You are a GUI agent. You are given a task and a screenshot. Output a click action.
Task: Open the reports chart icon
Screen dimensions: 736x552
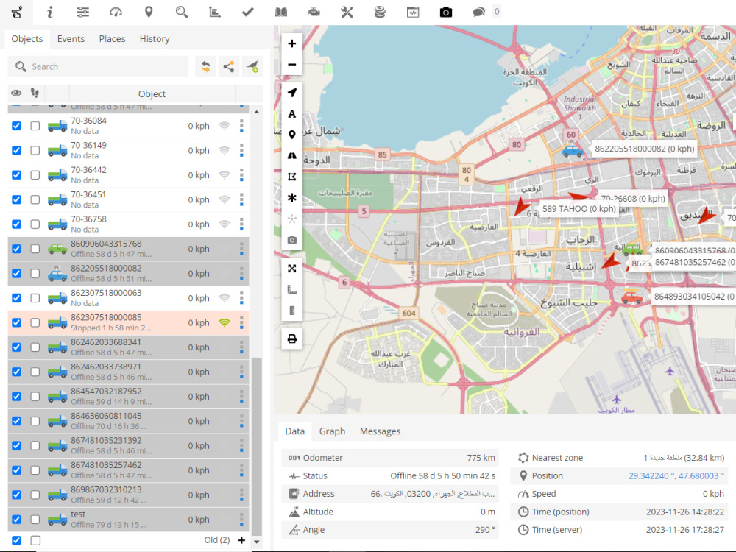click(x=214, y=13)
